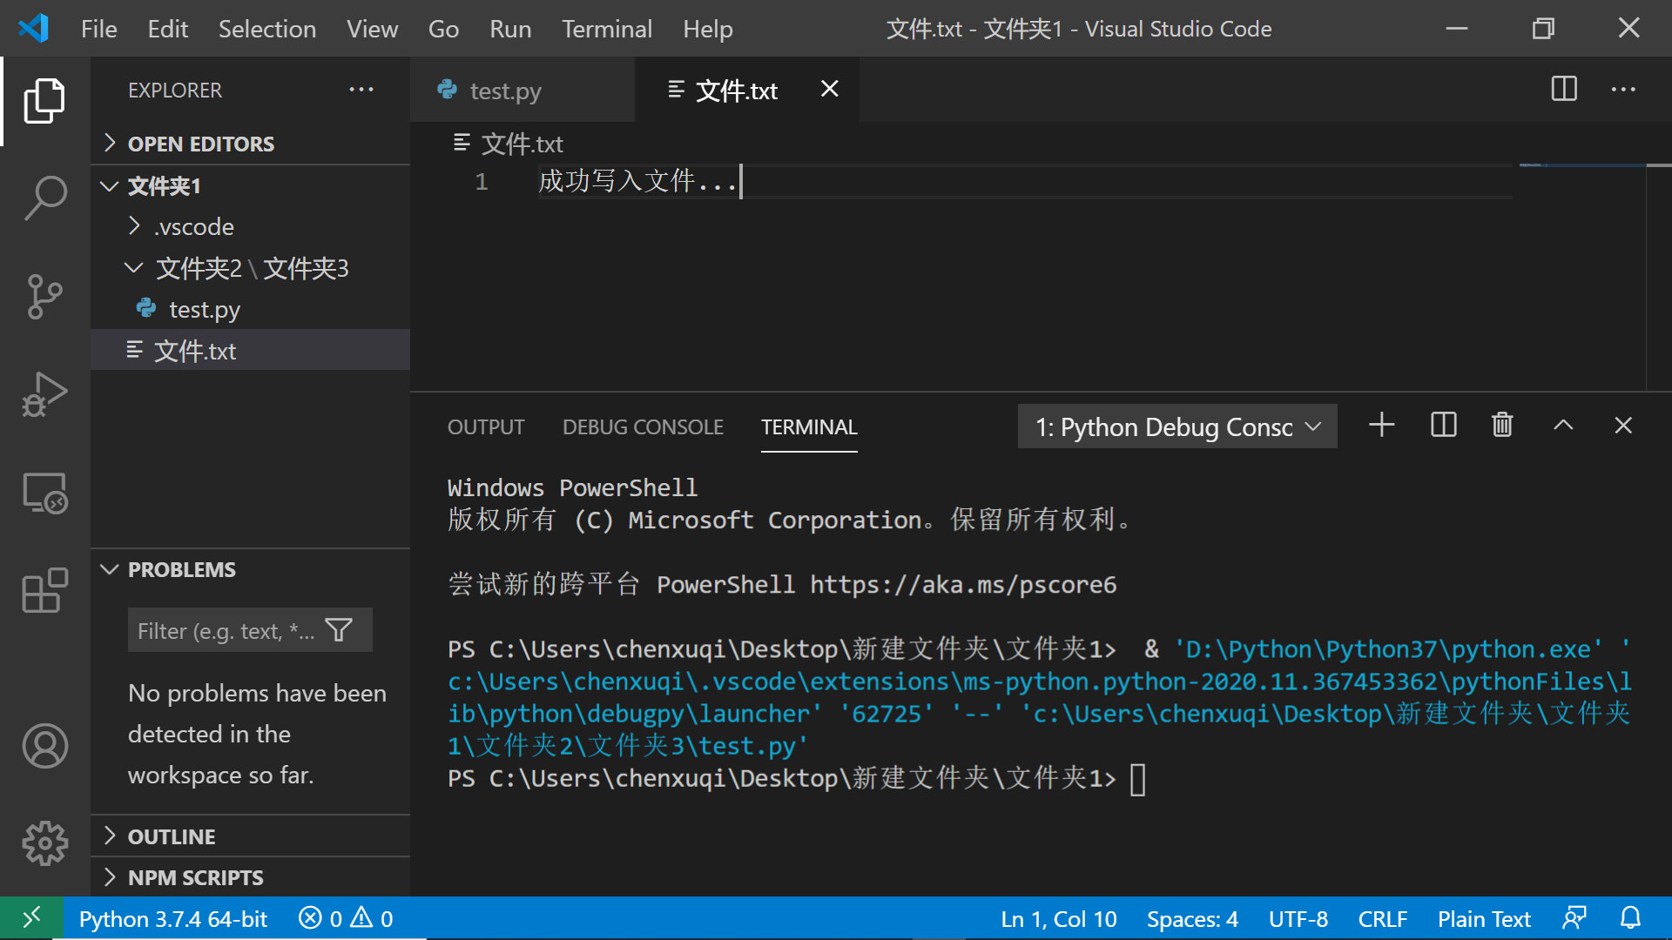This screenshot has width=1672, height=940.
Task: Kill terminal with the trash icon
Action: click(x=1502, y=426)
